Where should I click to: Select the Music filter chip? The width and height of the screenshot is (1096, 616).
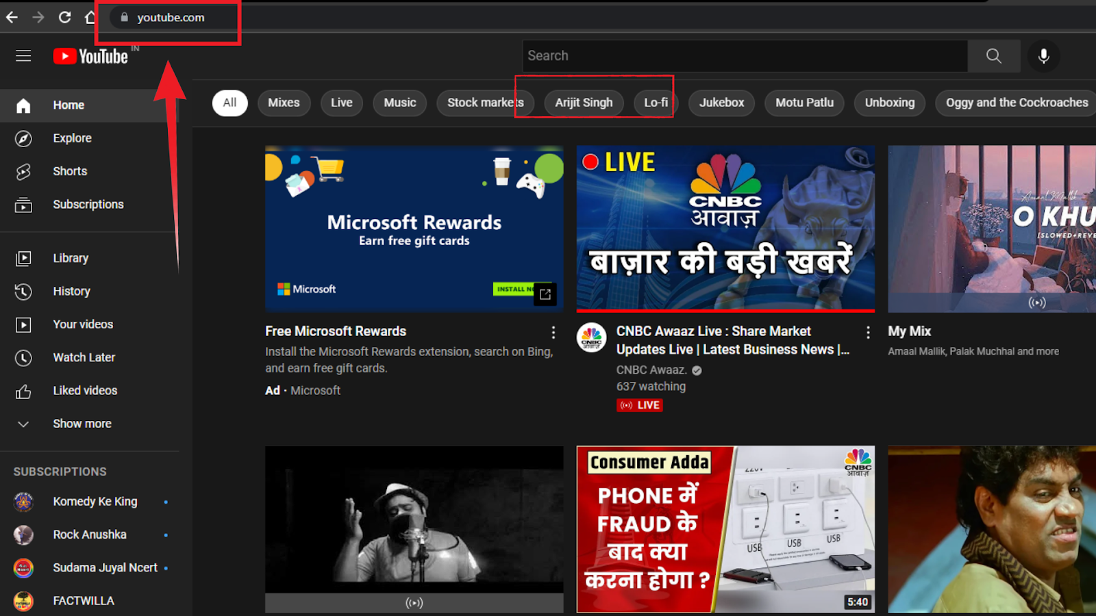tap(400, 103)
